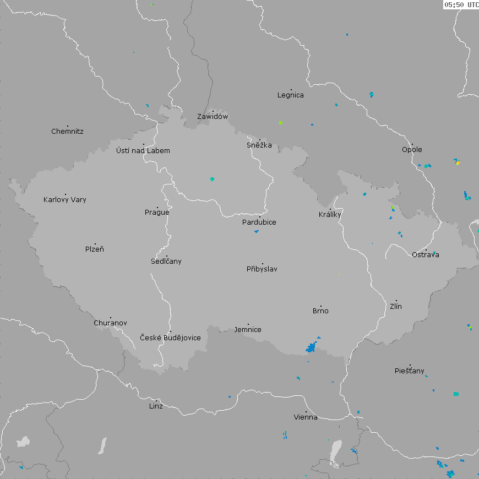Click the Ústí nad Labem label
Viewport: 479px width, 479px height.
click(143, 151)
